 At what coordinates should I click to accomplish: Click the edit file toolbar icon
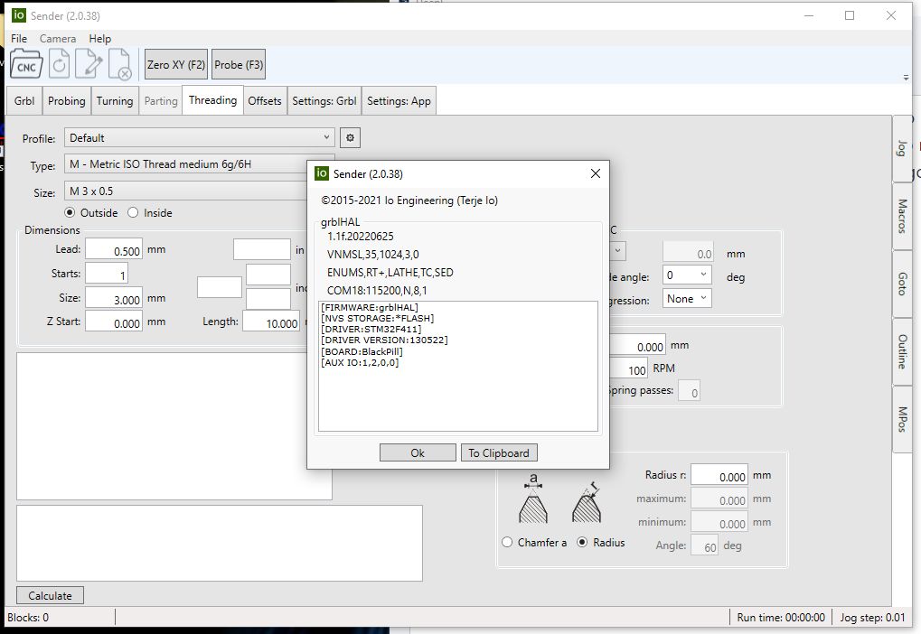tap(89, 64)
